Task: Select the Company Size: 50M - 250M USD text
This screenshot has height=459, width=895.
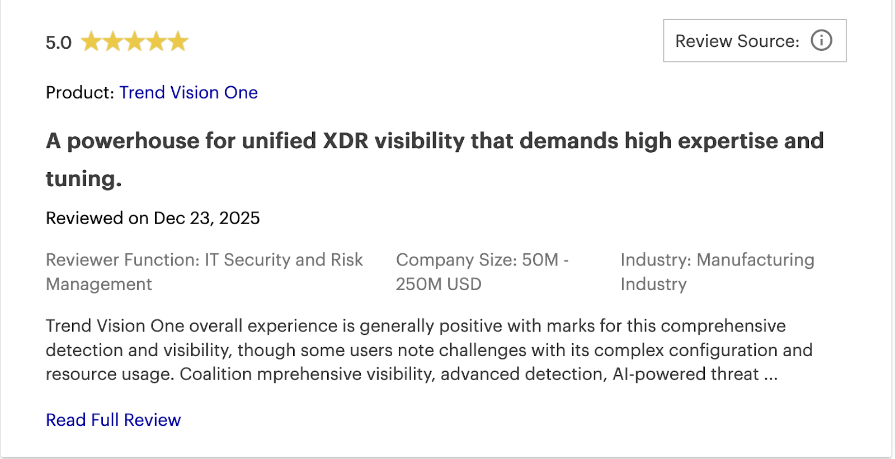Action: pyautogui.click(x=482, y=272)
